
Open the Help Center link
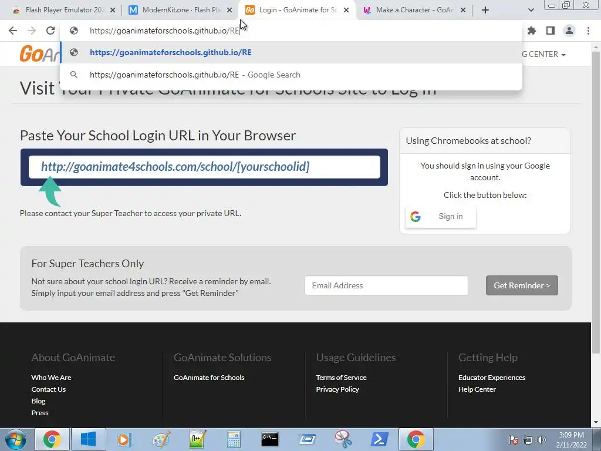477,389
